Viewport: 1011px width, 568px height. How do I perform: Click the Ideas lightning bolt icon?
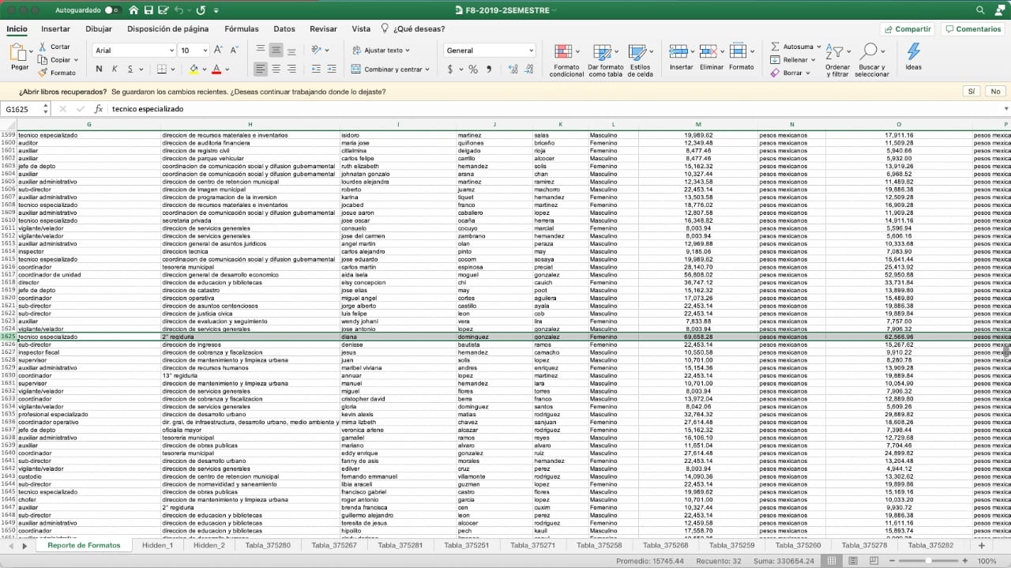pyautogui.click(x=913, y=52)
